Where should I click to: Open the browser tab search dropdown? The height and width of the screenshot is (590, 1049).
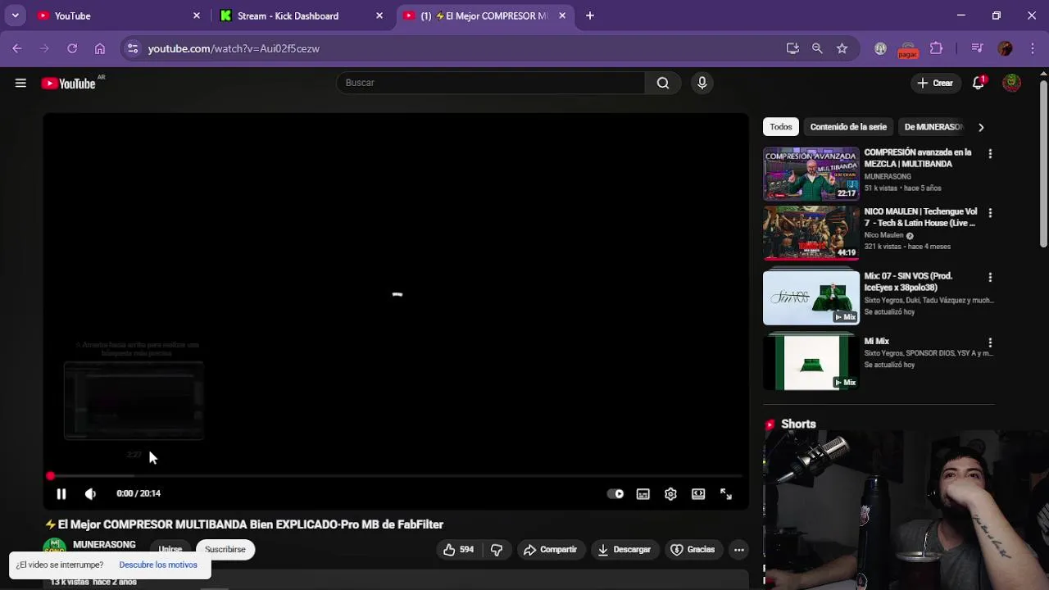pos(15,16)
